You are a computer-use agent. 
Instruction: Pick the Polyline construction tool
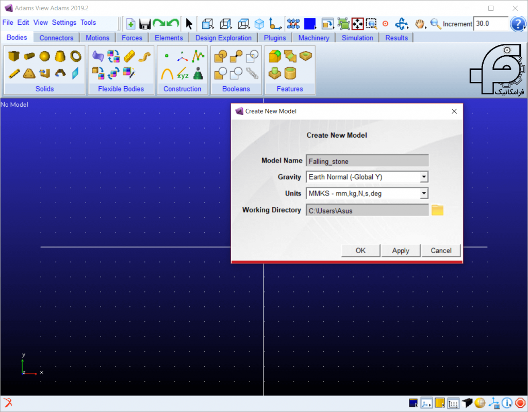click(198, 56)
